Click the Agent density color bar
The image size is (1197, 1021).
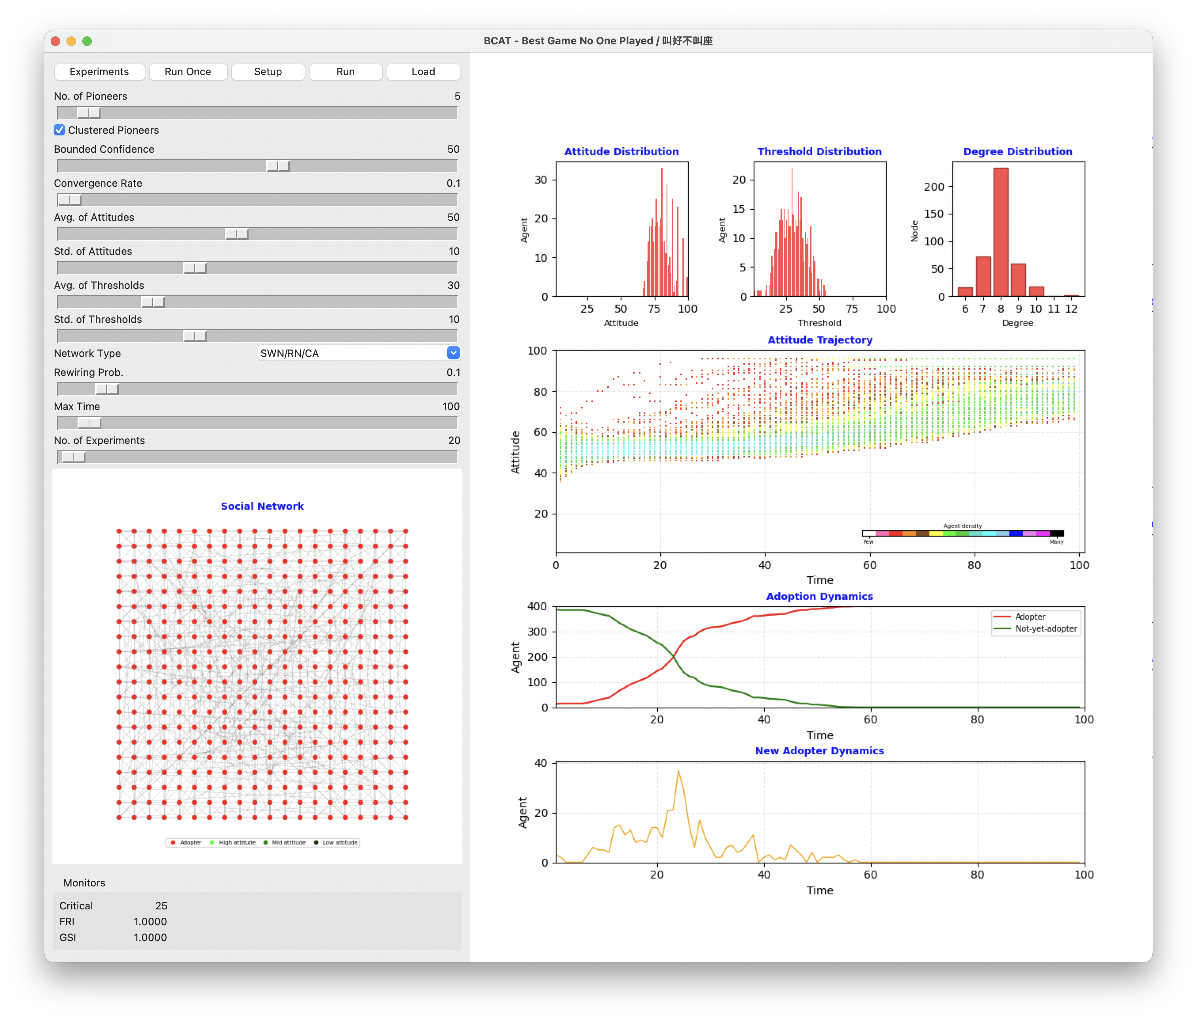coord(962,533)
